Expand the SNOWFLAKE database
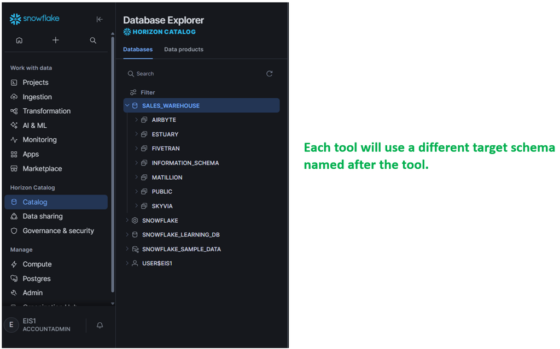This screenshot has width=560, height=349. (127, 220)
